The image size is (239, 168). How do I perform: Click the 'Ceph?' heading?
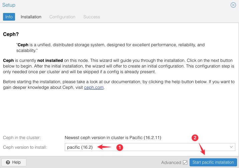(11, 34)
